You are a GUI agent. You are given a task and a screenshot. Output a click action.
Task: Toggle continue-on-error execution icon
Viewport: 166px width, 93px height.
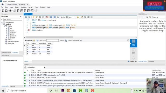click(47, 17)
